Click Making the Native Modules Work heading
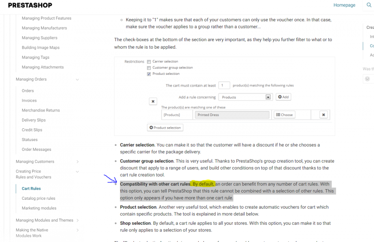The height and width of the screenshot is (242, 374). click(32, 233)
